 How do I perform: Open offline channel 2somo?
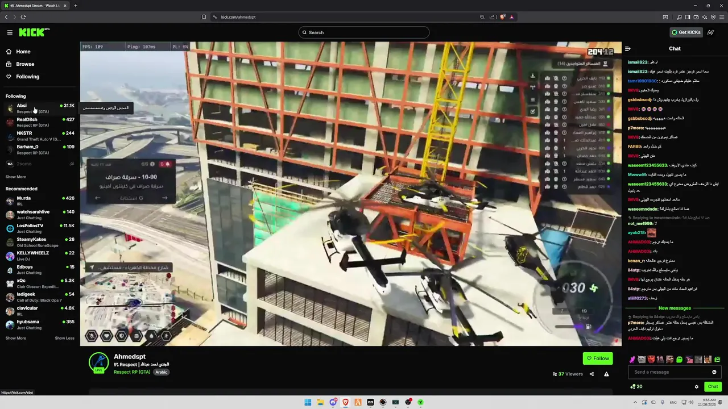click(x=40, y=164)
